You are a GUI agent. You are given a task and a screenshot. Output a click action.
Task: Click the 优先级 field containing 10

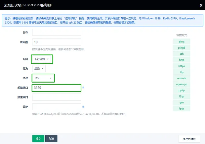(57, 42)
